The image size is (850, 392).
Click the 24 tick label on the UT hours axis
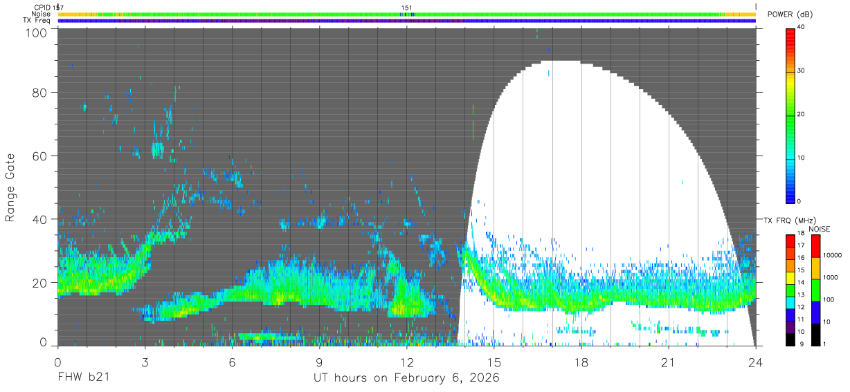[x=756, y=362]
